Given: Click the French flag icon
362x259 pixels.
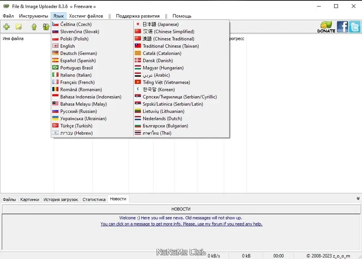Looking at the screenshot, I should pyautogui.click(x=55, y=82).
